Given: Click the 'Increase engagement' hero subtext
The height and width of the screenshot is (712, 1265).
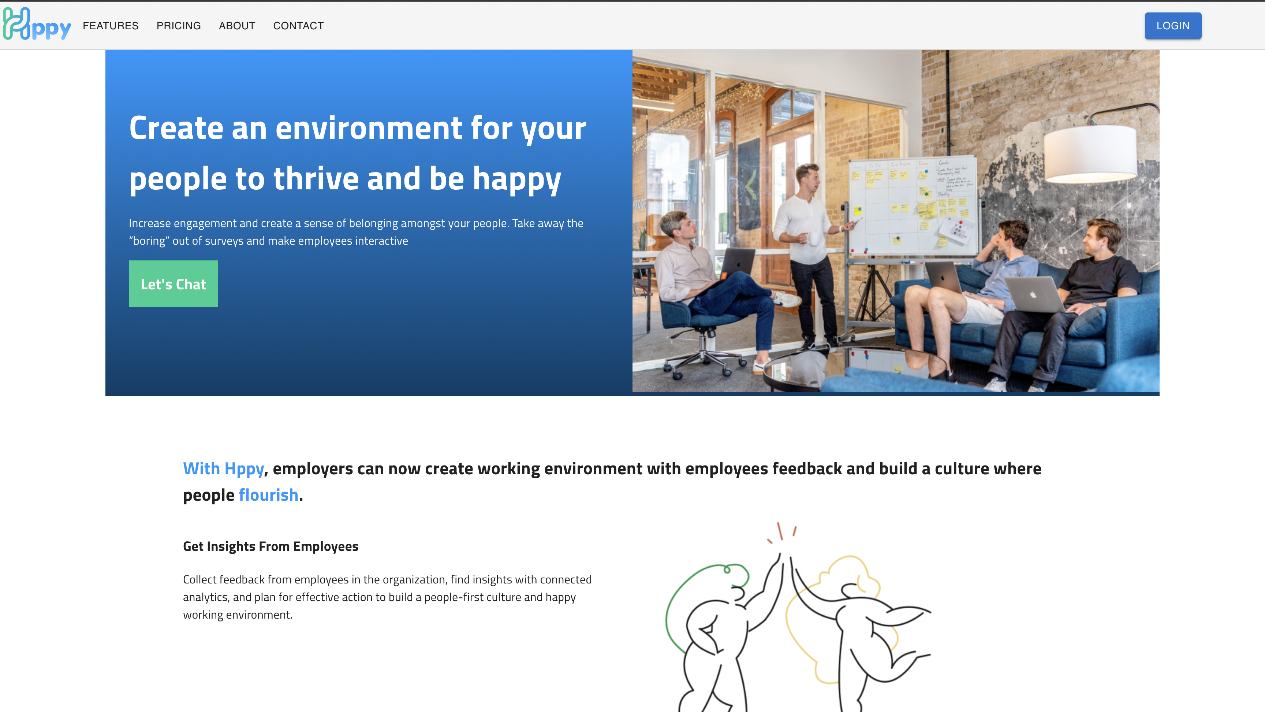Looking at the screenshot, I should coord(356,232).
